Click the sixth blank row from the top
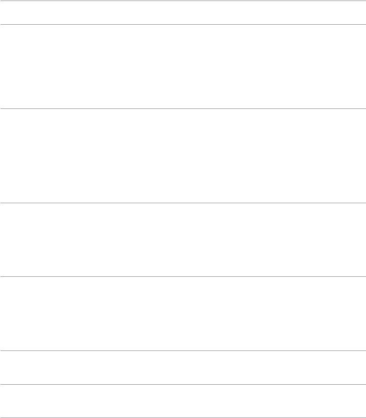 183,368
